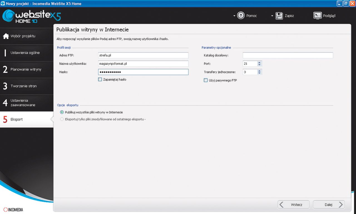Enable the Użyj pasywnego FTP checkbox
This screenshot has width=356, height=214.
coord(206,80)
